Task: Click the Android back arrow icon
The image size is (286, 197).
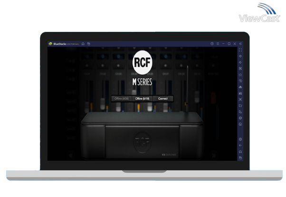Action: pyautogui.click(x=240, y=146)
